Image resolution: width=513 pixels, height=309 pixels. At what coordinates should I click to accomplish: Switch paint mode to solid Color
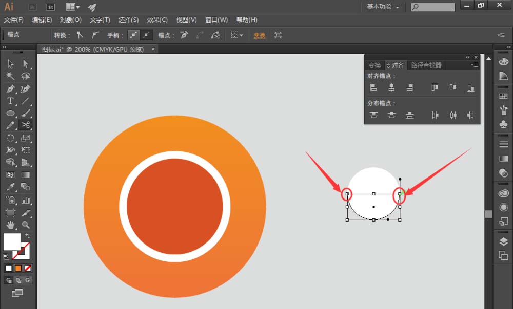coord(9,268)
